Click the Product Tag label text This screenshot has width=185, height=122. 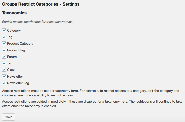coord(16,50)
